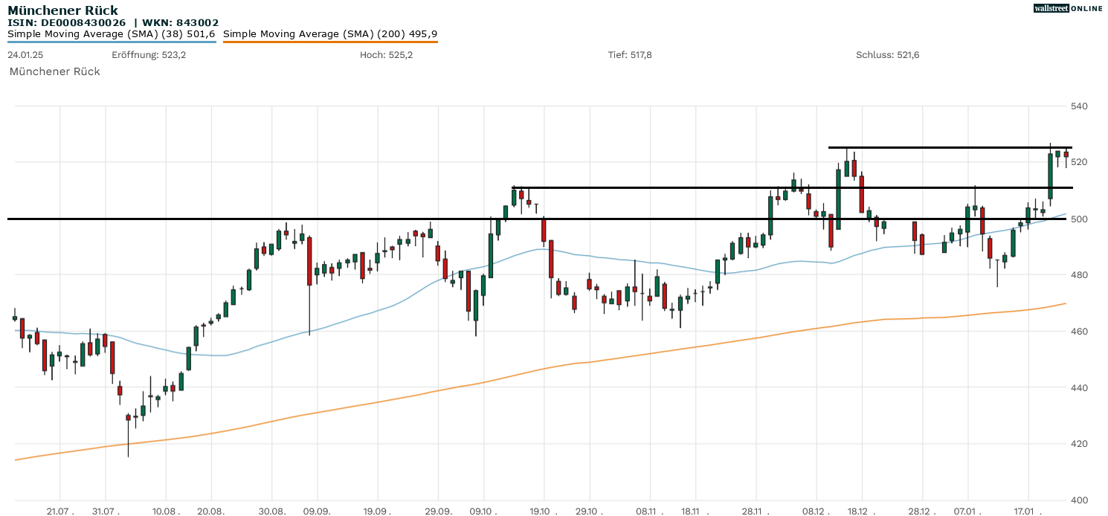
Task: Click the wallstreet ONLINE logo
Action: point(1068,8)
